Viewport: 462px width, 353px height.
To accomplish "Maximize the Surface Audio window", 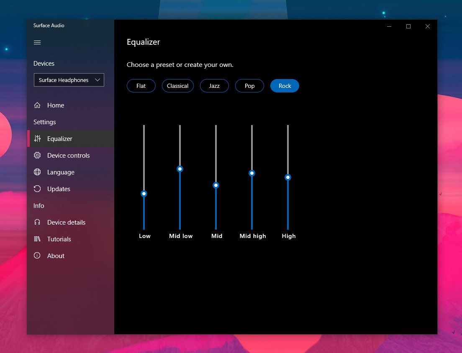I will [408, 26].
